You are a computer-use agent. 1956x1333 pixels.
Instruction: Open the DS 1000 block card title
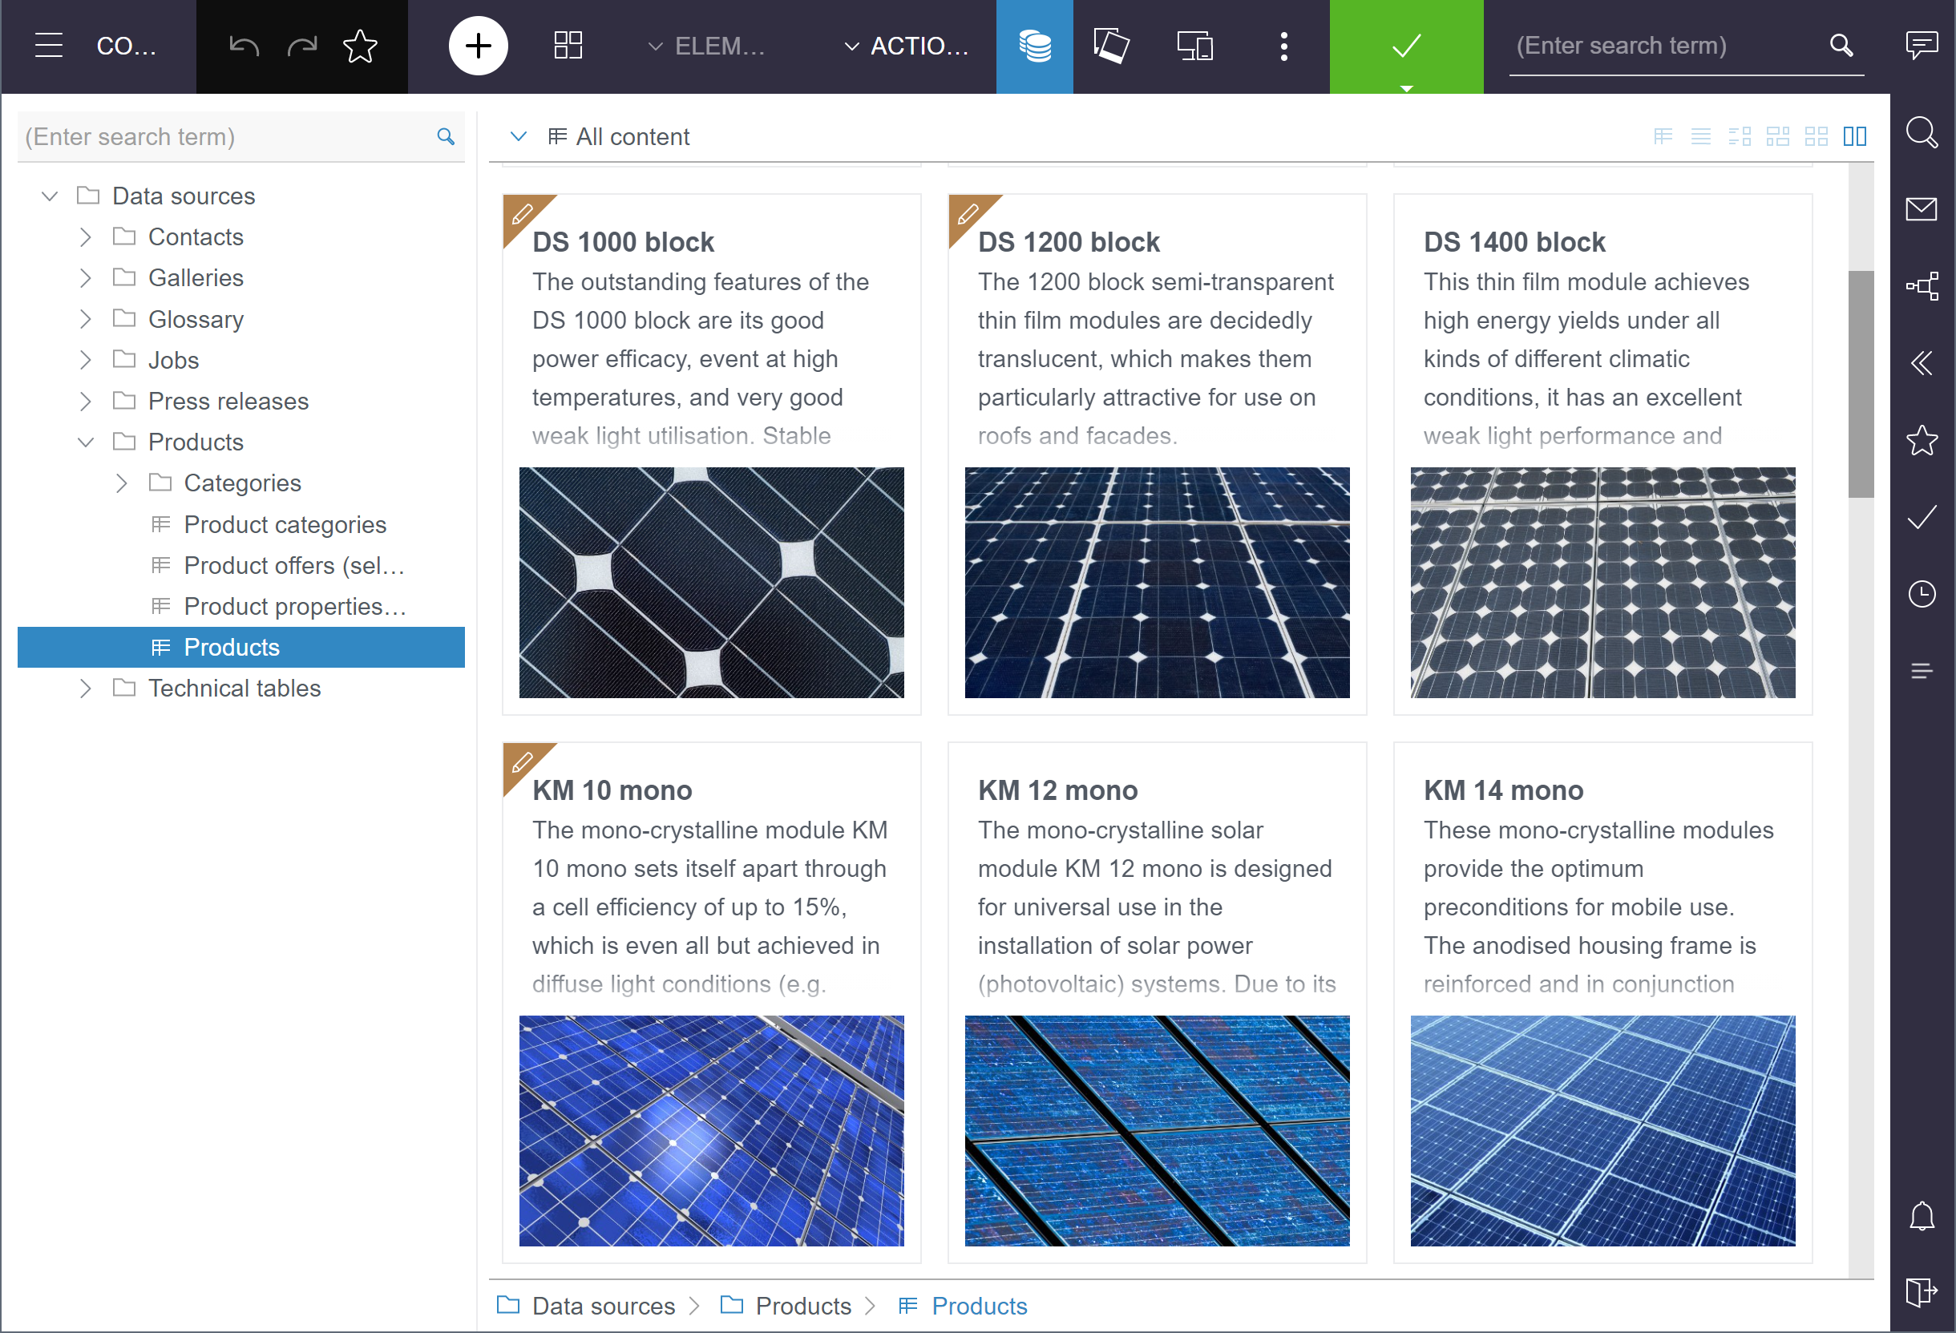pos(623,242)
